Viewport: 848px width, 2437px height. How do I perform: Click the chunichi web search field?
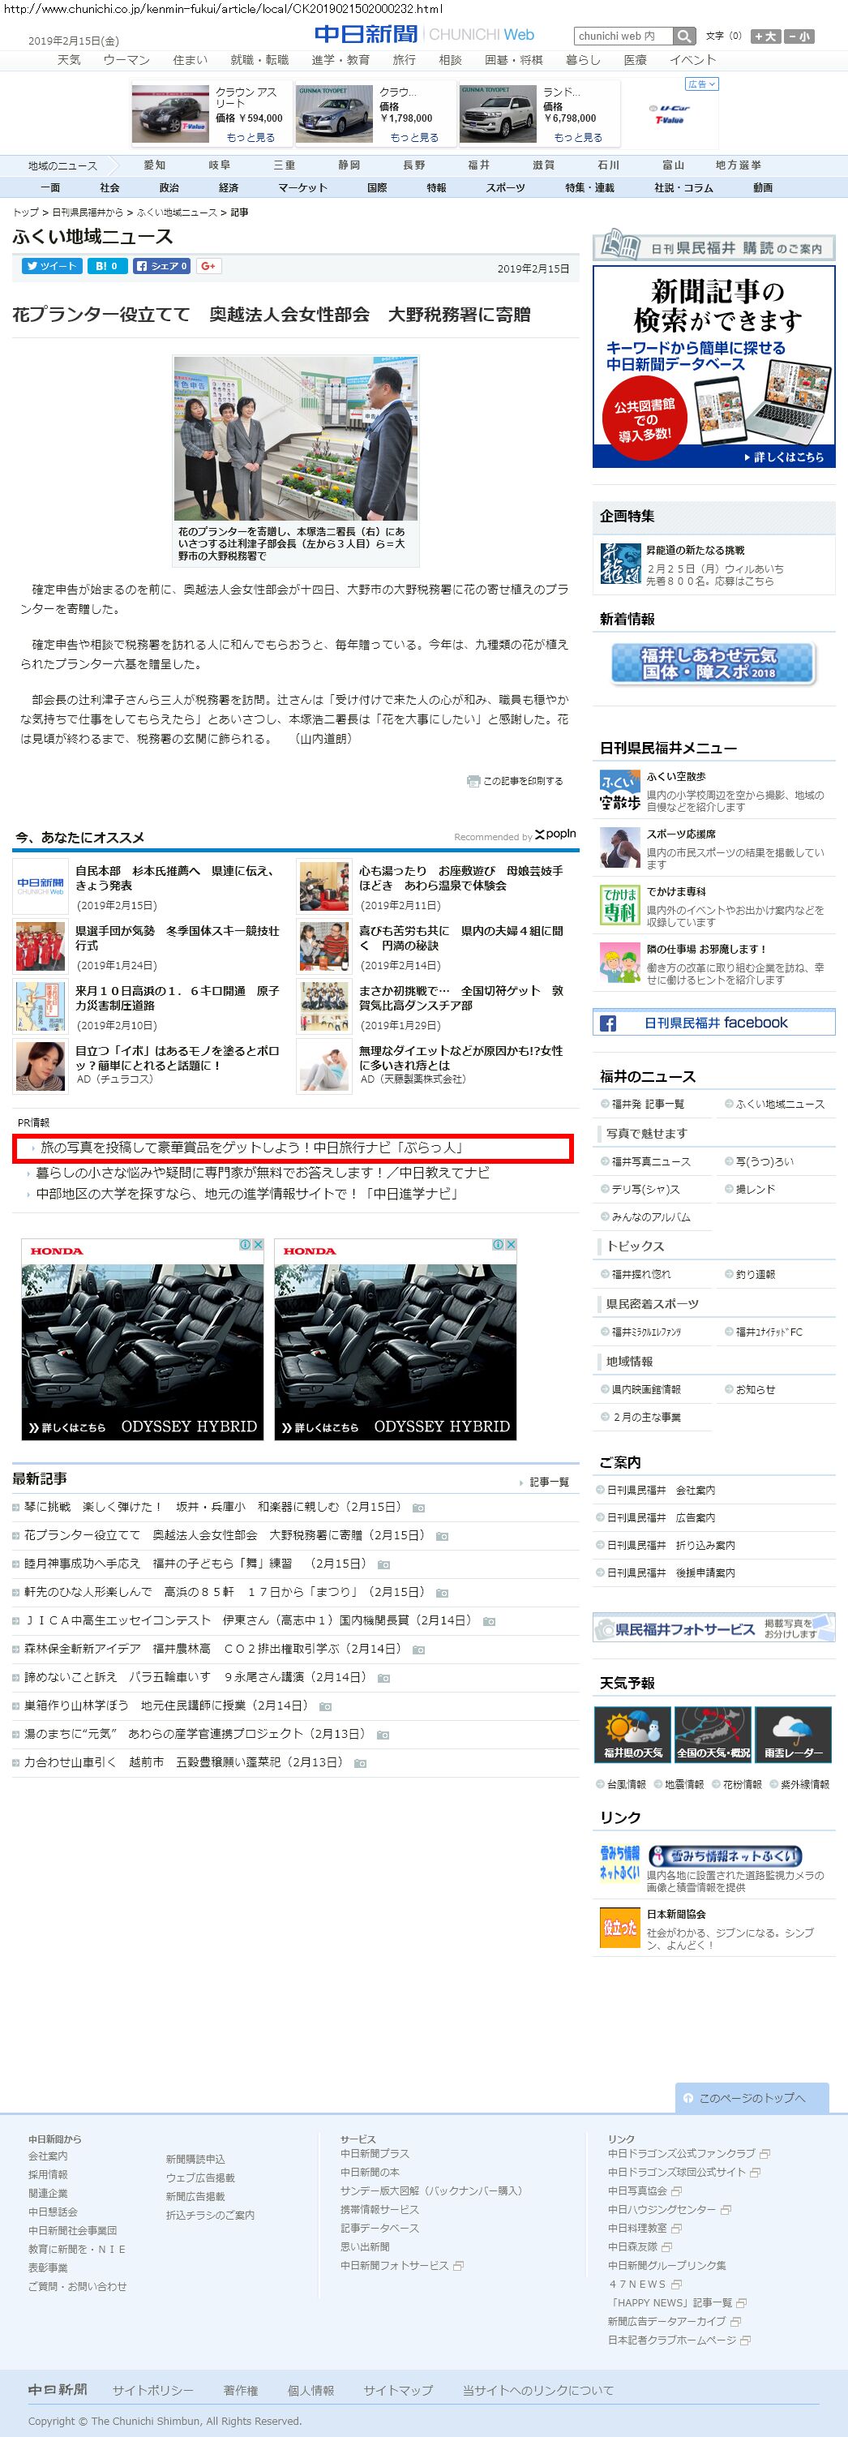(x=623, y=36)
